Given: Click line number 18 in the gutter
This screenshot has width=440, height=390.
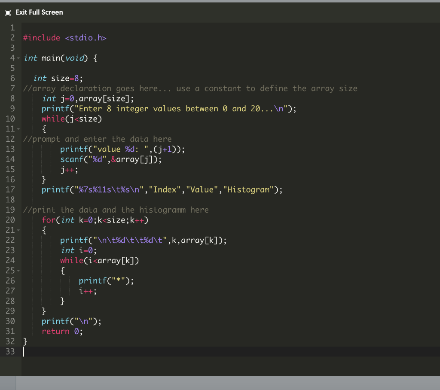Looking at the screenshot, I should tap(10, 200).
